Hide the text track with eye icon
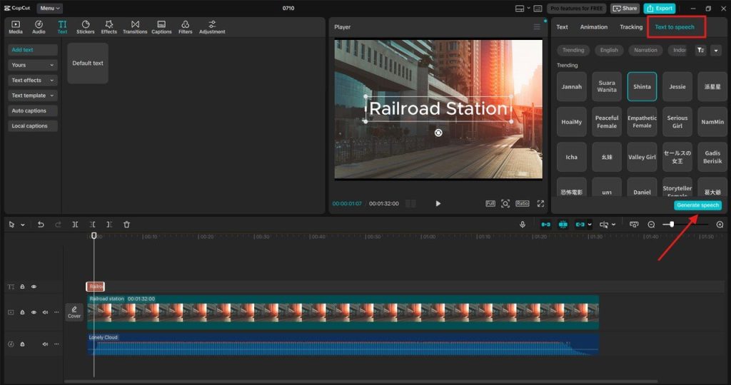 click(x=34, y=287)
